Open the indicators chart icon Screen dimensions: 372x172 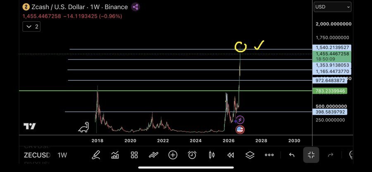115,155
